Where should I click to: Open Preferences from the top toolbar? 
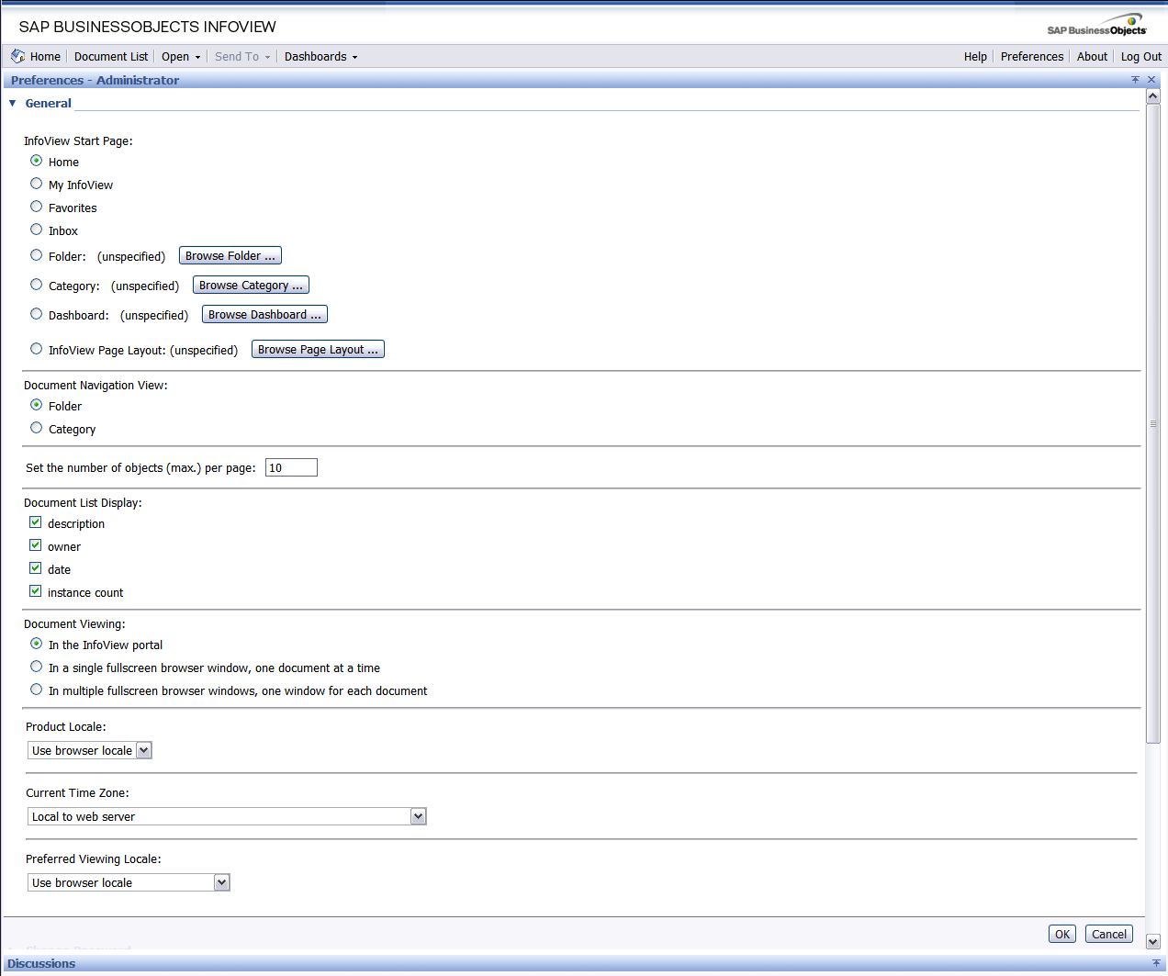1032,57
